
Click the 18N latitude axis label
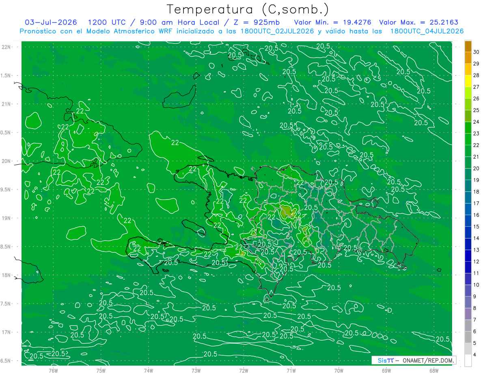pos(7,275)
